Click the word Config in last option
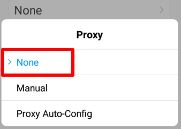Screen dimensions: 181x129 click(x=78, y=114)
